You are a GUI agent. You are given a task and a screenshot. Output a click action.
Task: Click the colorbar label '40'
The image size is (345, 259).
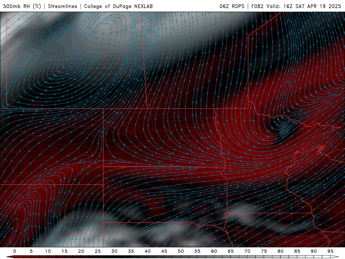[147, 251]
